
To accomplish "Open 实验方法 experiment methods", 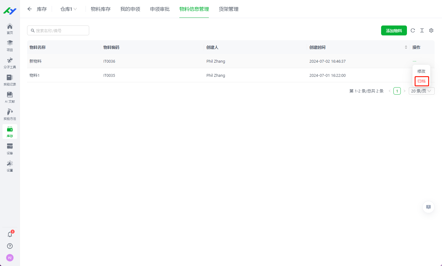I will pos(10,114).
